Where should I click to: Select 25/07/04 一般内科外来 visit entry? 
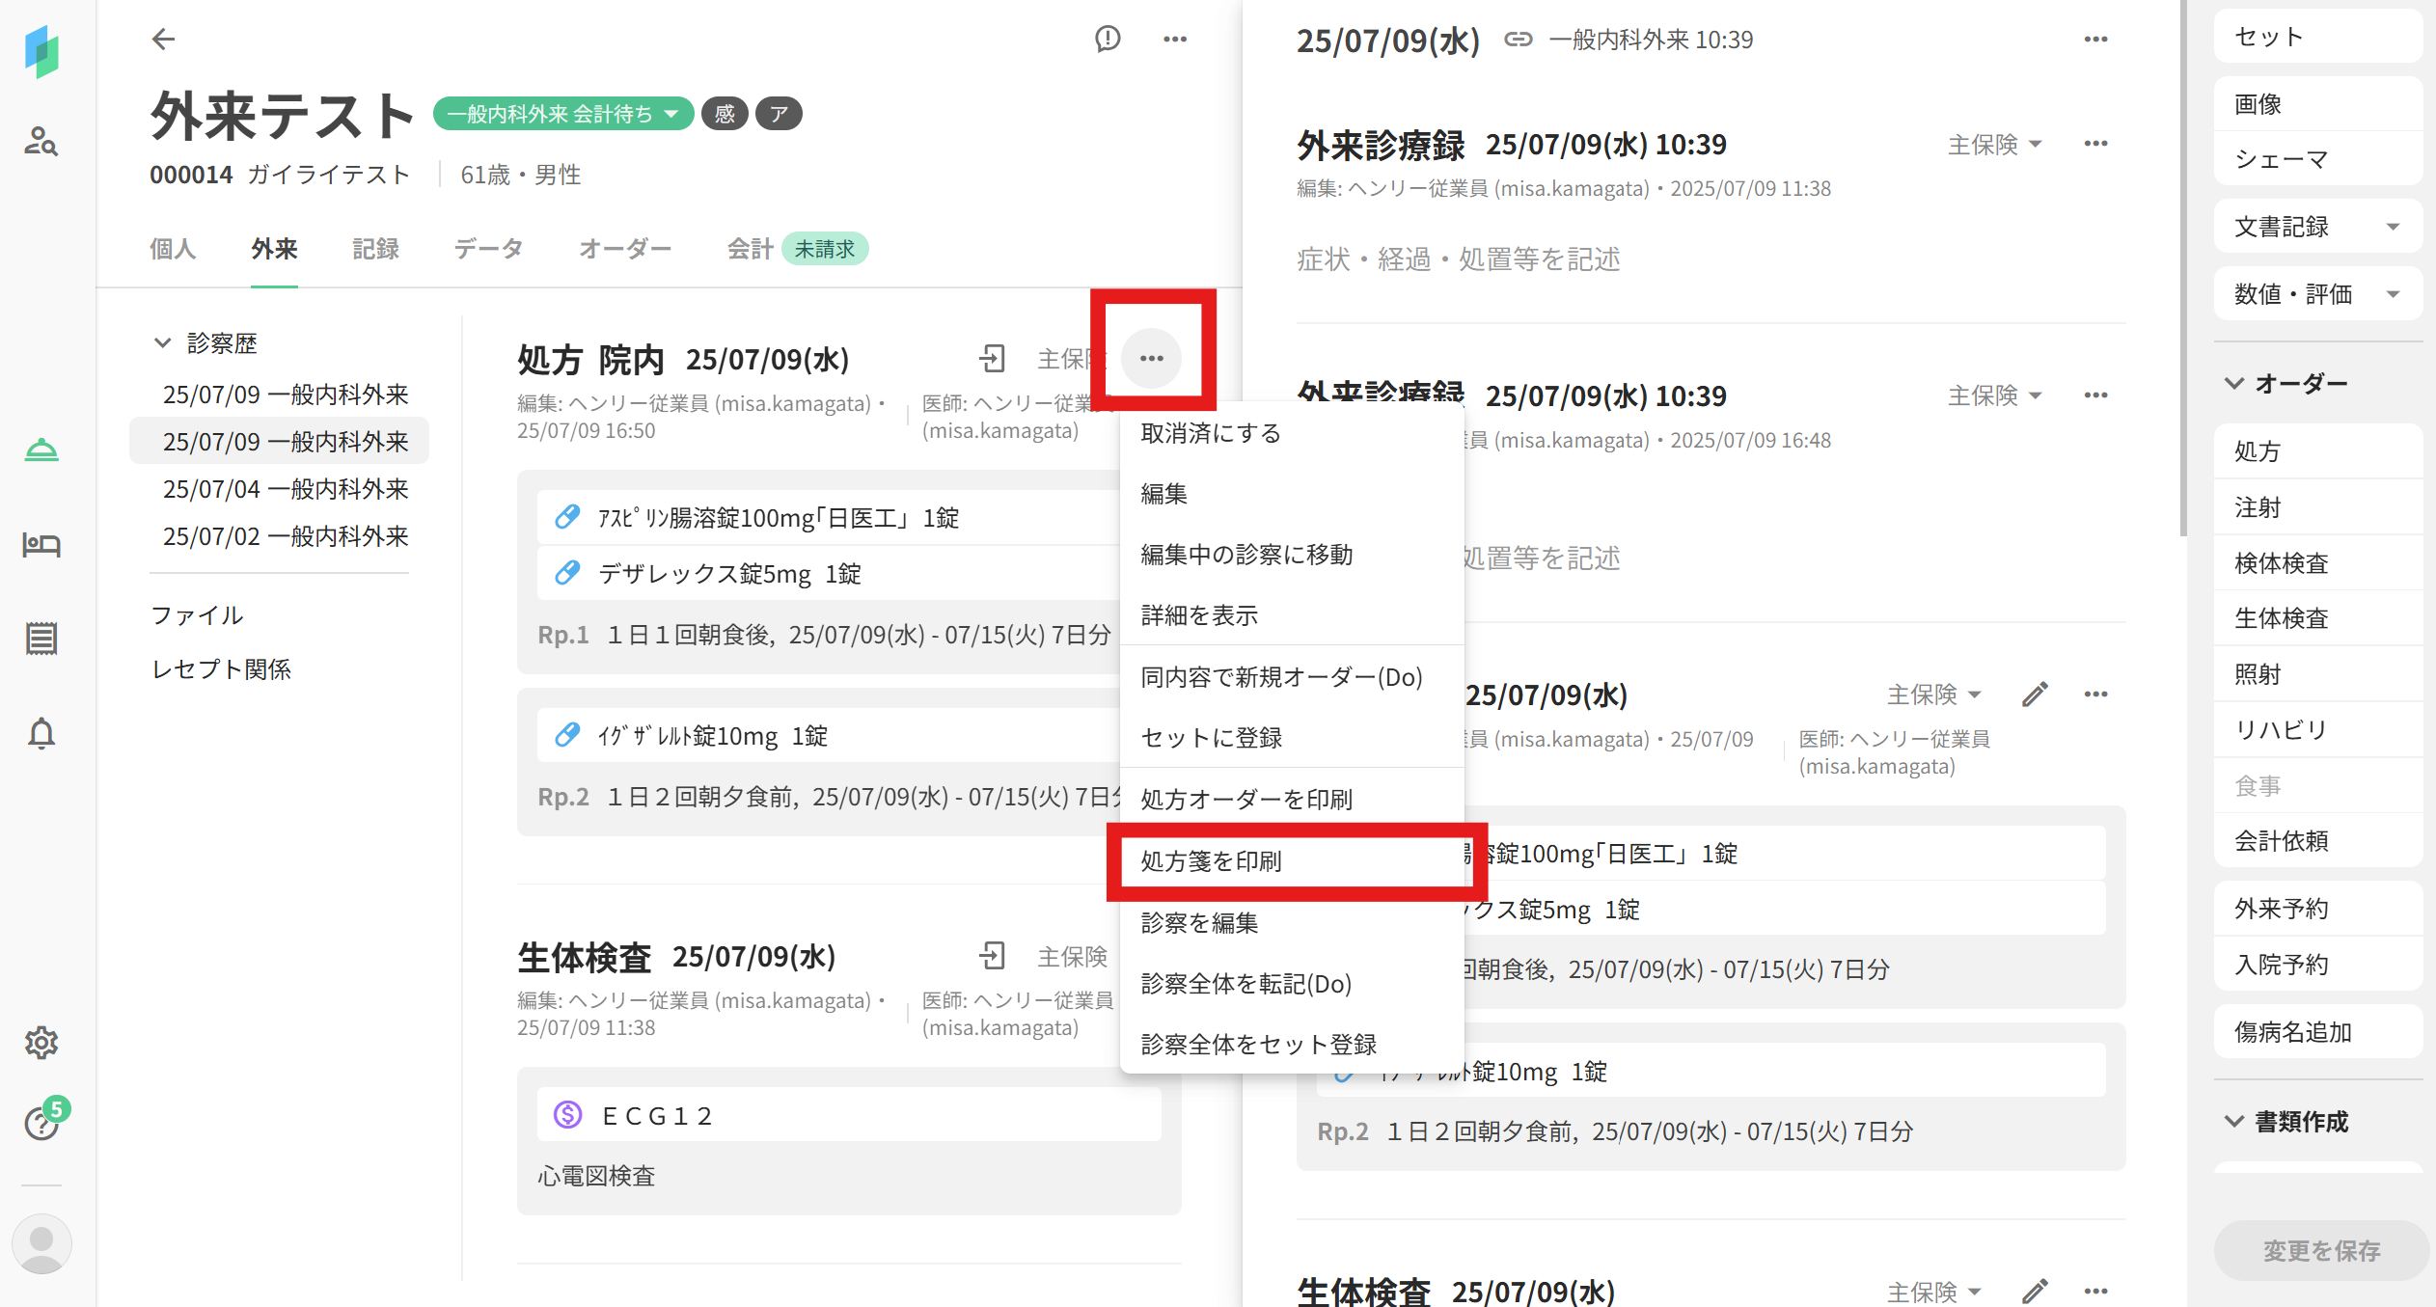[285, 489]
